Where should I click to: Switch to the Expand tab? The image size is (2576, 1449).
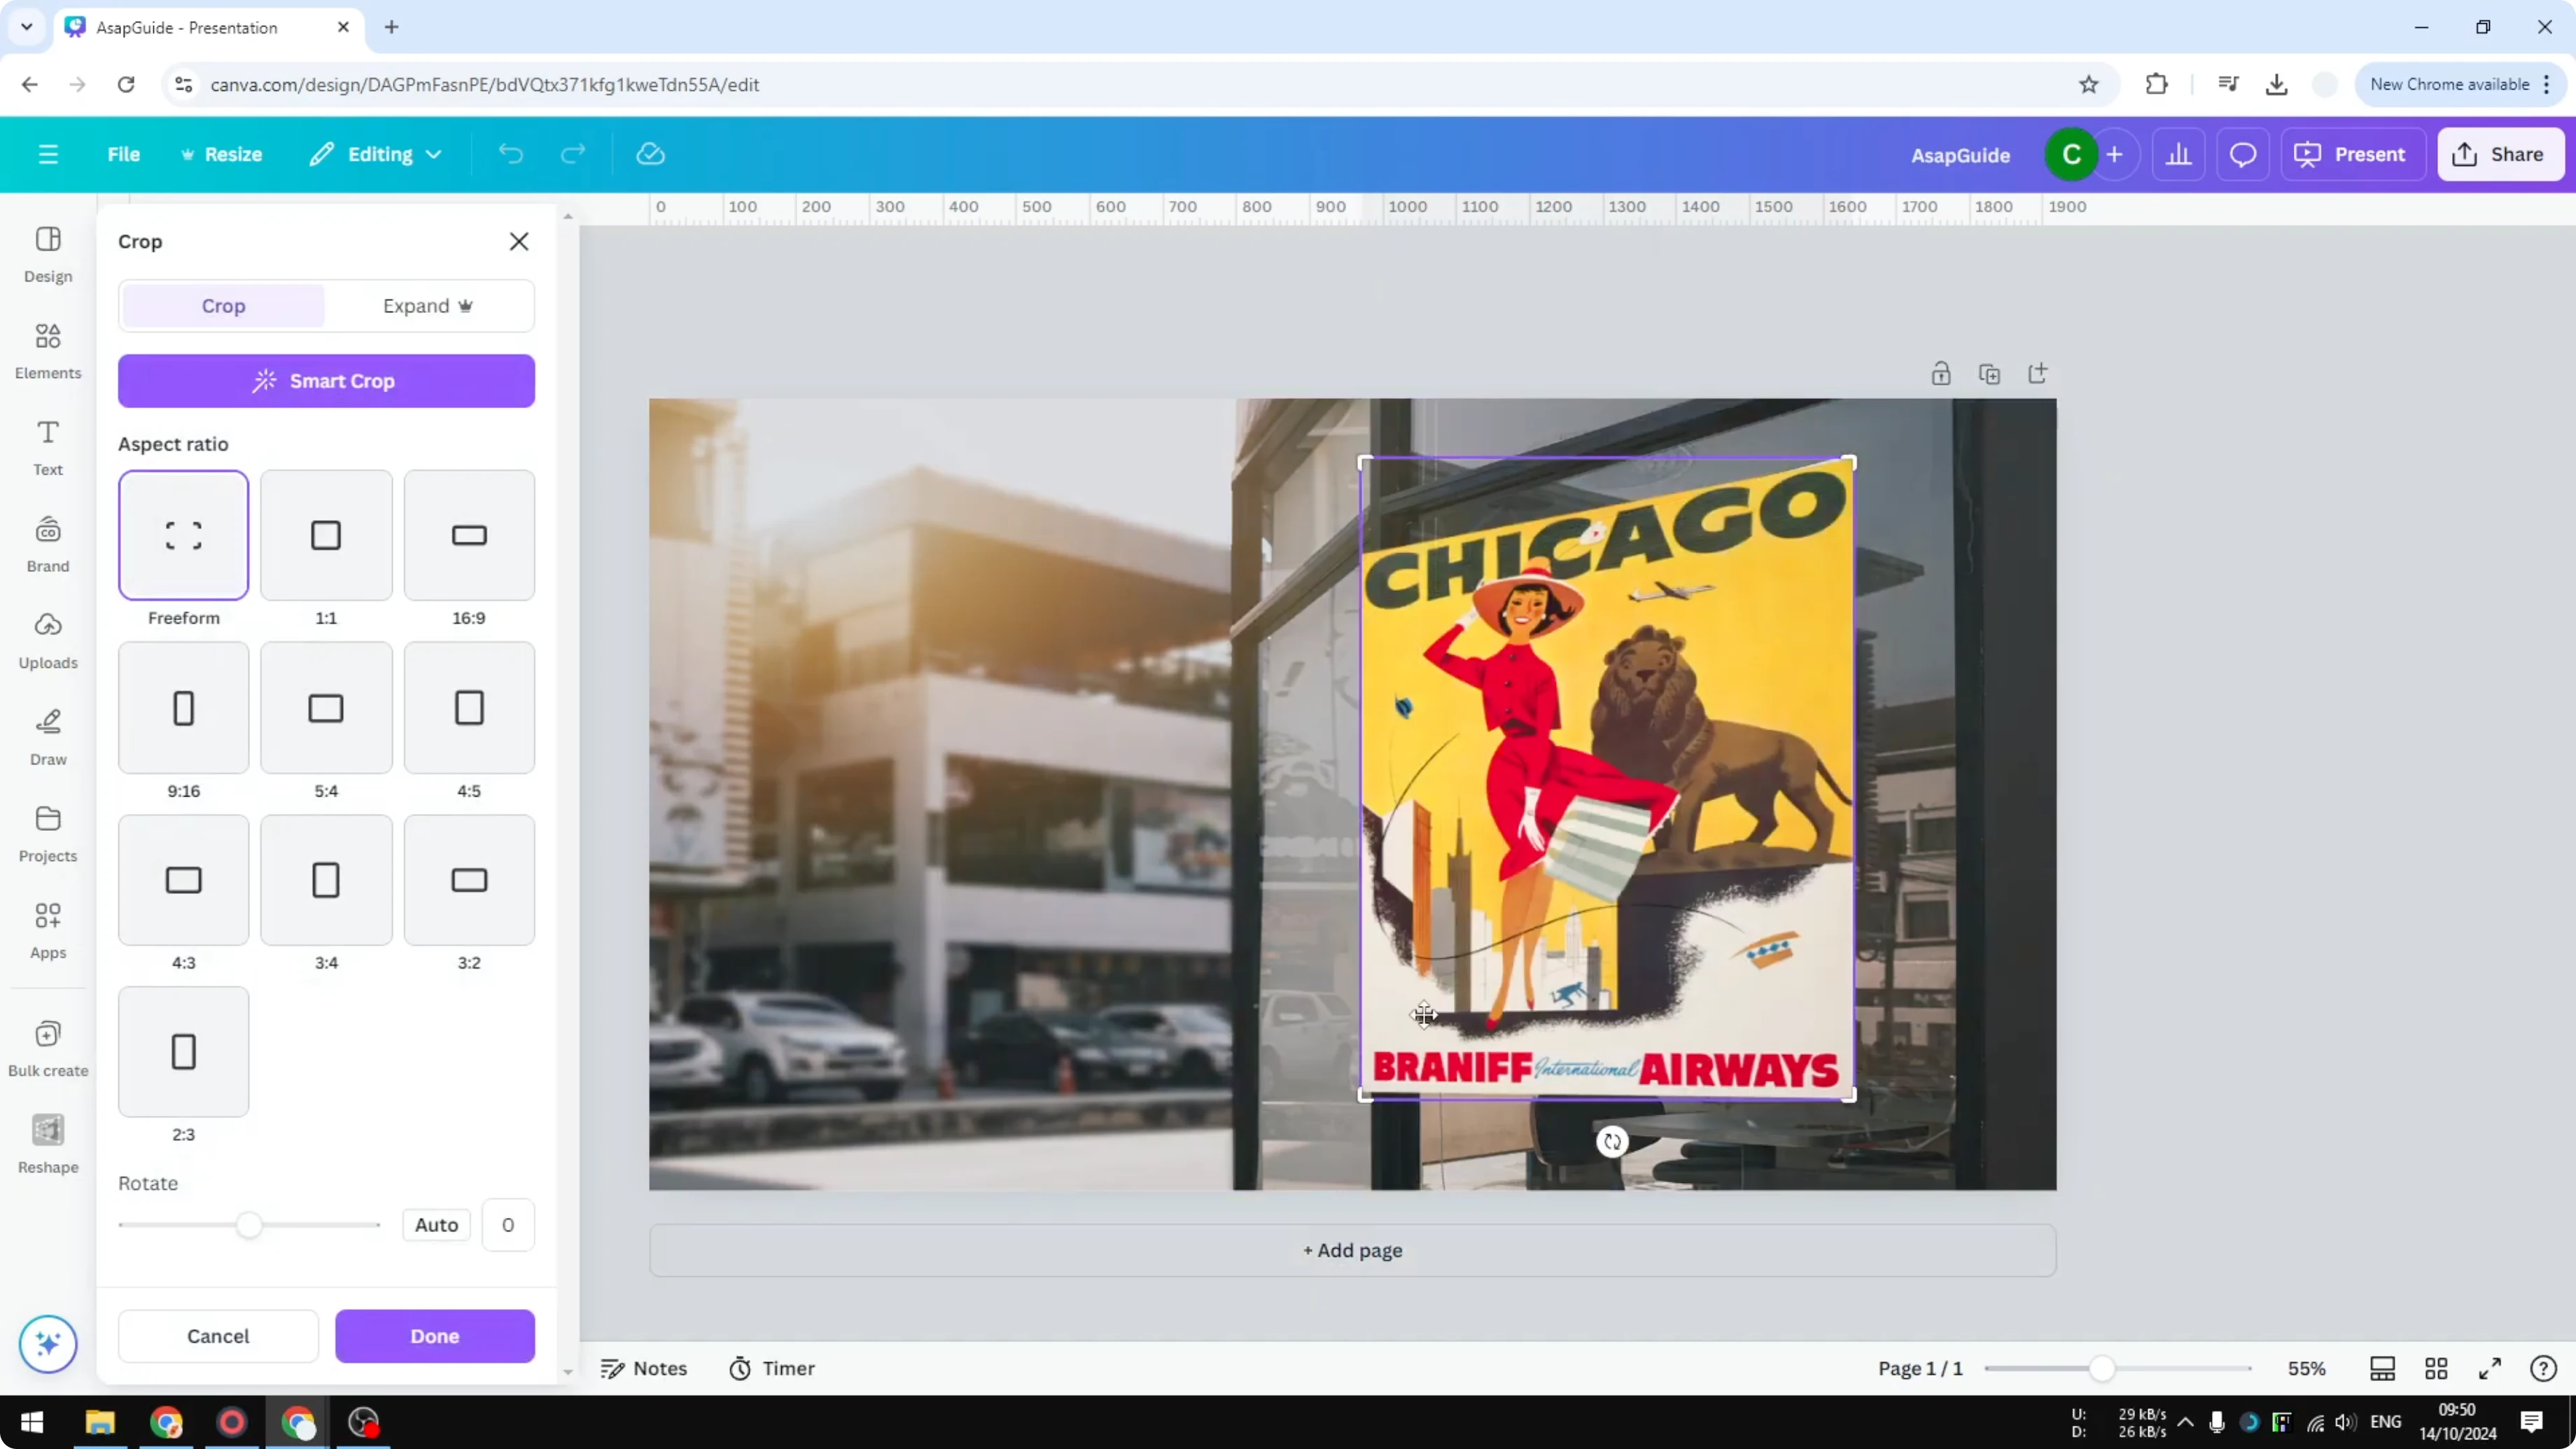(x=428, y=305)
